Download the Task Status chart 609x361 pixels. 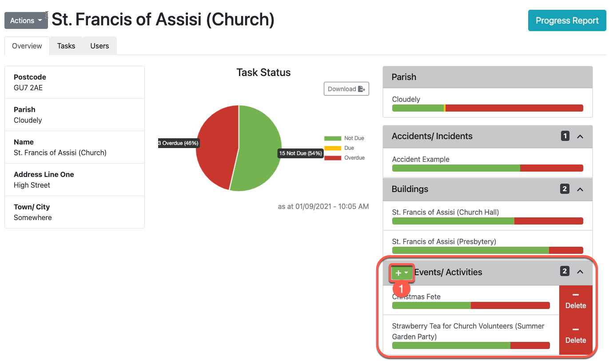(x=346, y=89)
